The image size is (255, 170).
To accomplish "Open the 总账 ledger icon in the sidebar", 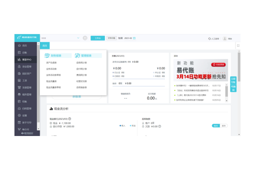I will 20,52.
